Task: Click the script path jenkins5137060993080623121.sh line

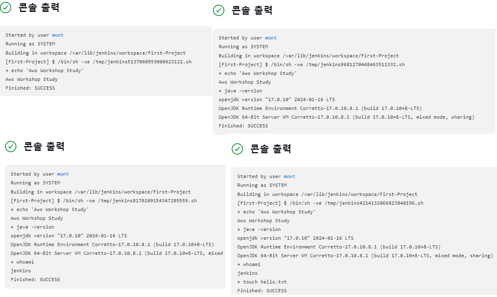Action: pos(99,62)
